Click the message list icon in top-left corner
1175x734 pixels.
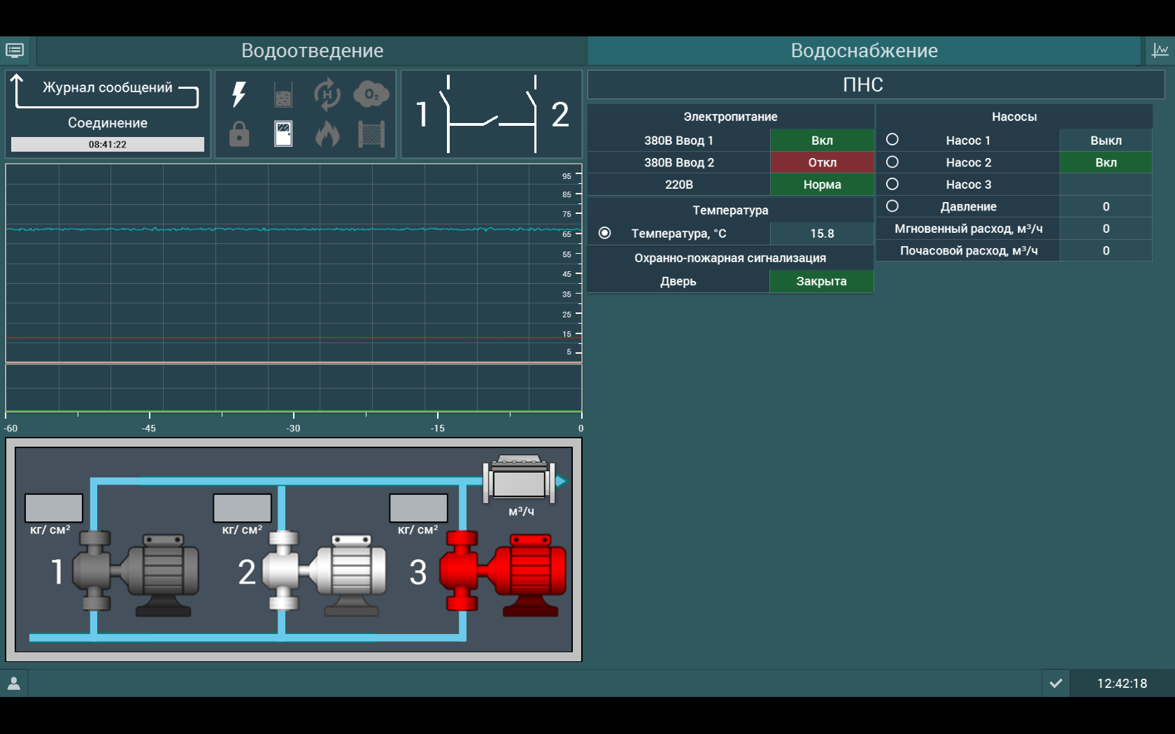point(15,50)
